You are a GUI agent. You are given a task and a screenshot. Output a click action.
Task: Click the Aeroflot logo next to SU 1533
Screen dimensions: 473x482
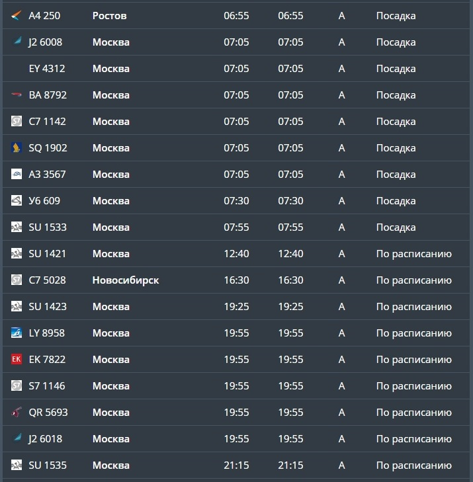[17, 227]
